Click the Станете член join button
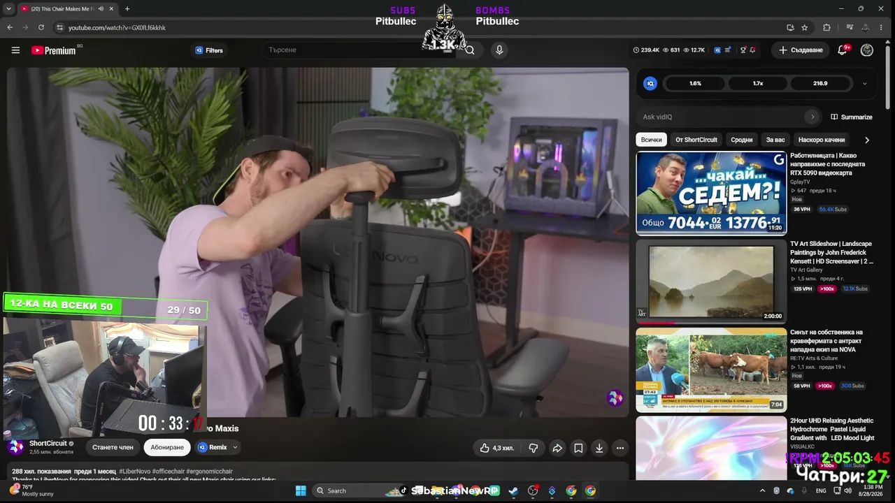Image resolution: width=895 pixels, height=503 pixels. (113, 447)
